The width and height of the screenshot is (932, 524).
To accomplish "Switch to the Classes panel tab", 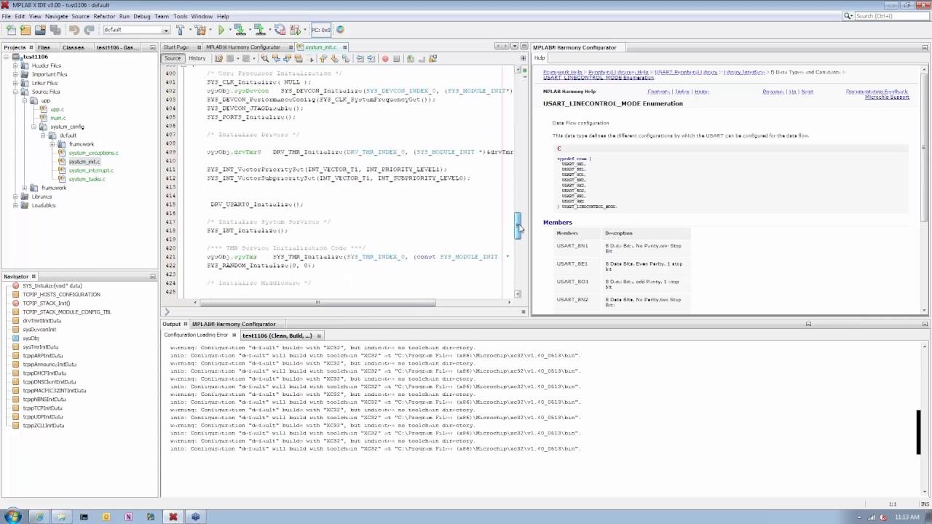I will pos(73,47).
